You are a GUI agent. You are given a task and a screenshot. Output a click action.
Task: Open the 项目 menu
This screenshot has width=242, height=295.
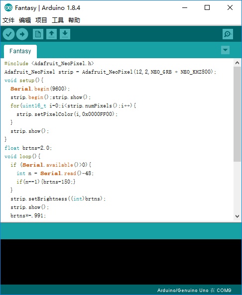click(41, 20)
